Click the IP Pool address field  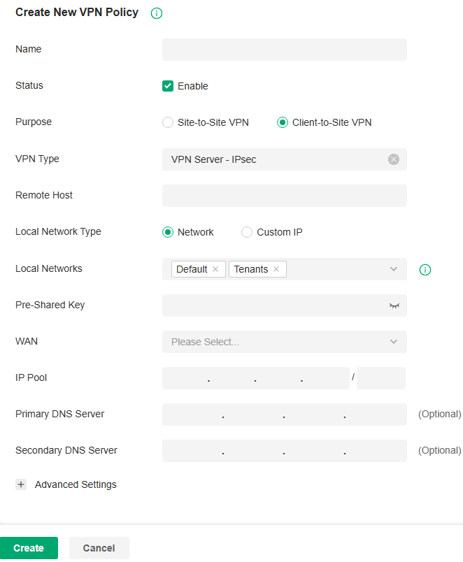[x=255, y=377]
